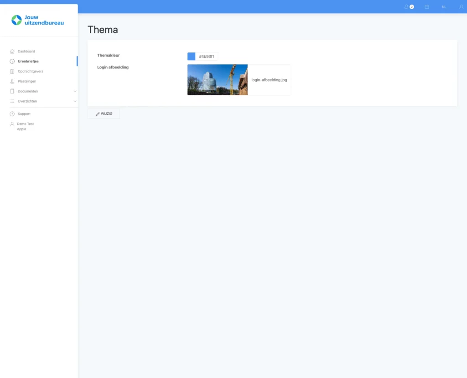The image size is (467, 378).
Task: Click the Support question mark icon
Action: [x=12, y=114]
